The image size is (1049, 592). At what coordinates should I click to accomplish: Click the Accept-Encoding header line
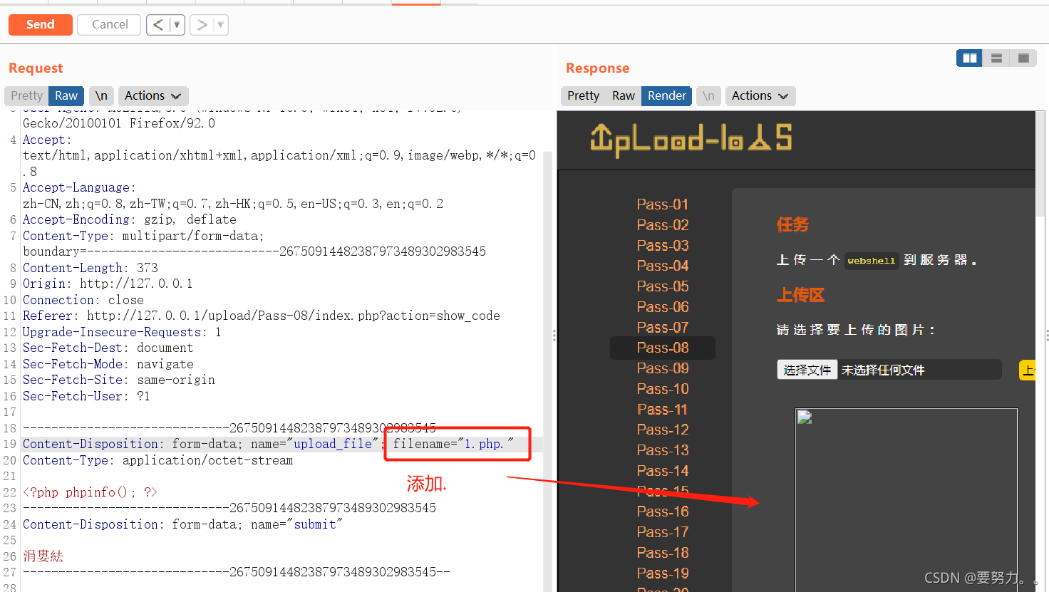point(130,219)
